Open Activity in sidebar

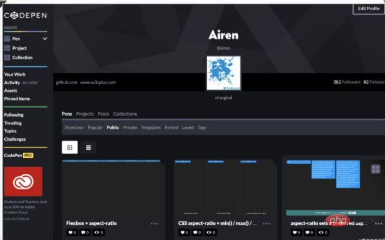[12, 82]
